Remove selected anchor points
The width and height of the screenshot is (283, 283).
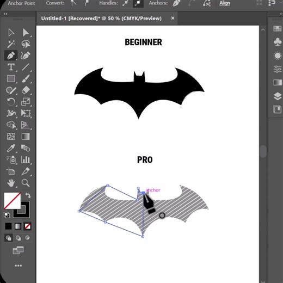click(176, 3)
